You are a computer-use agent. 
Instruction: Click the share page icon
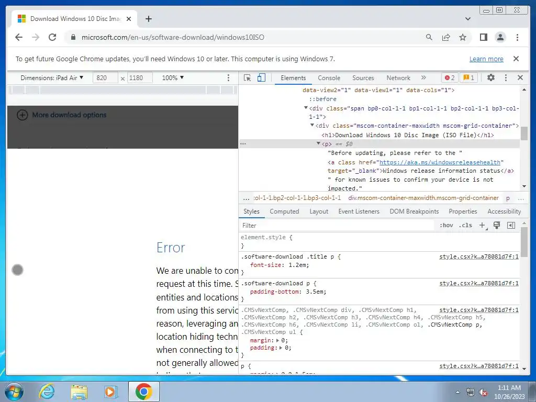click(446, 37)
